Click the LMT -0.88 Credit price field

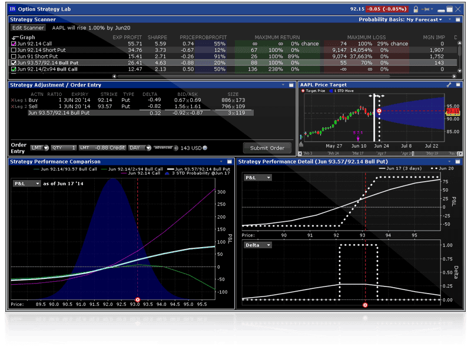(x=102, y=148)
